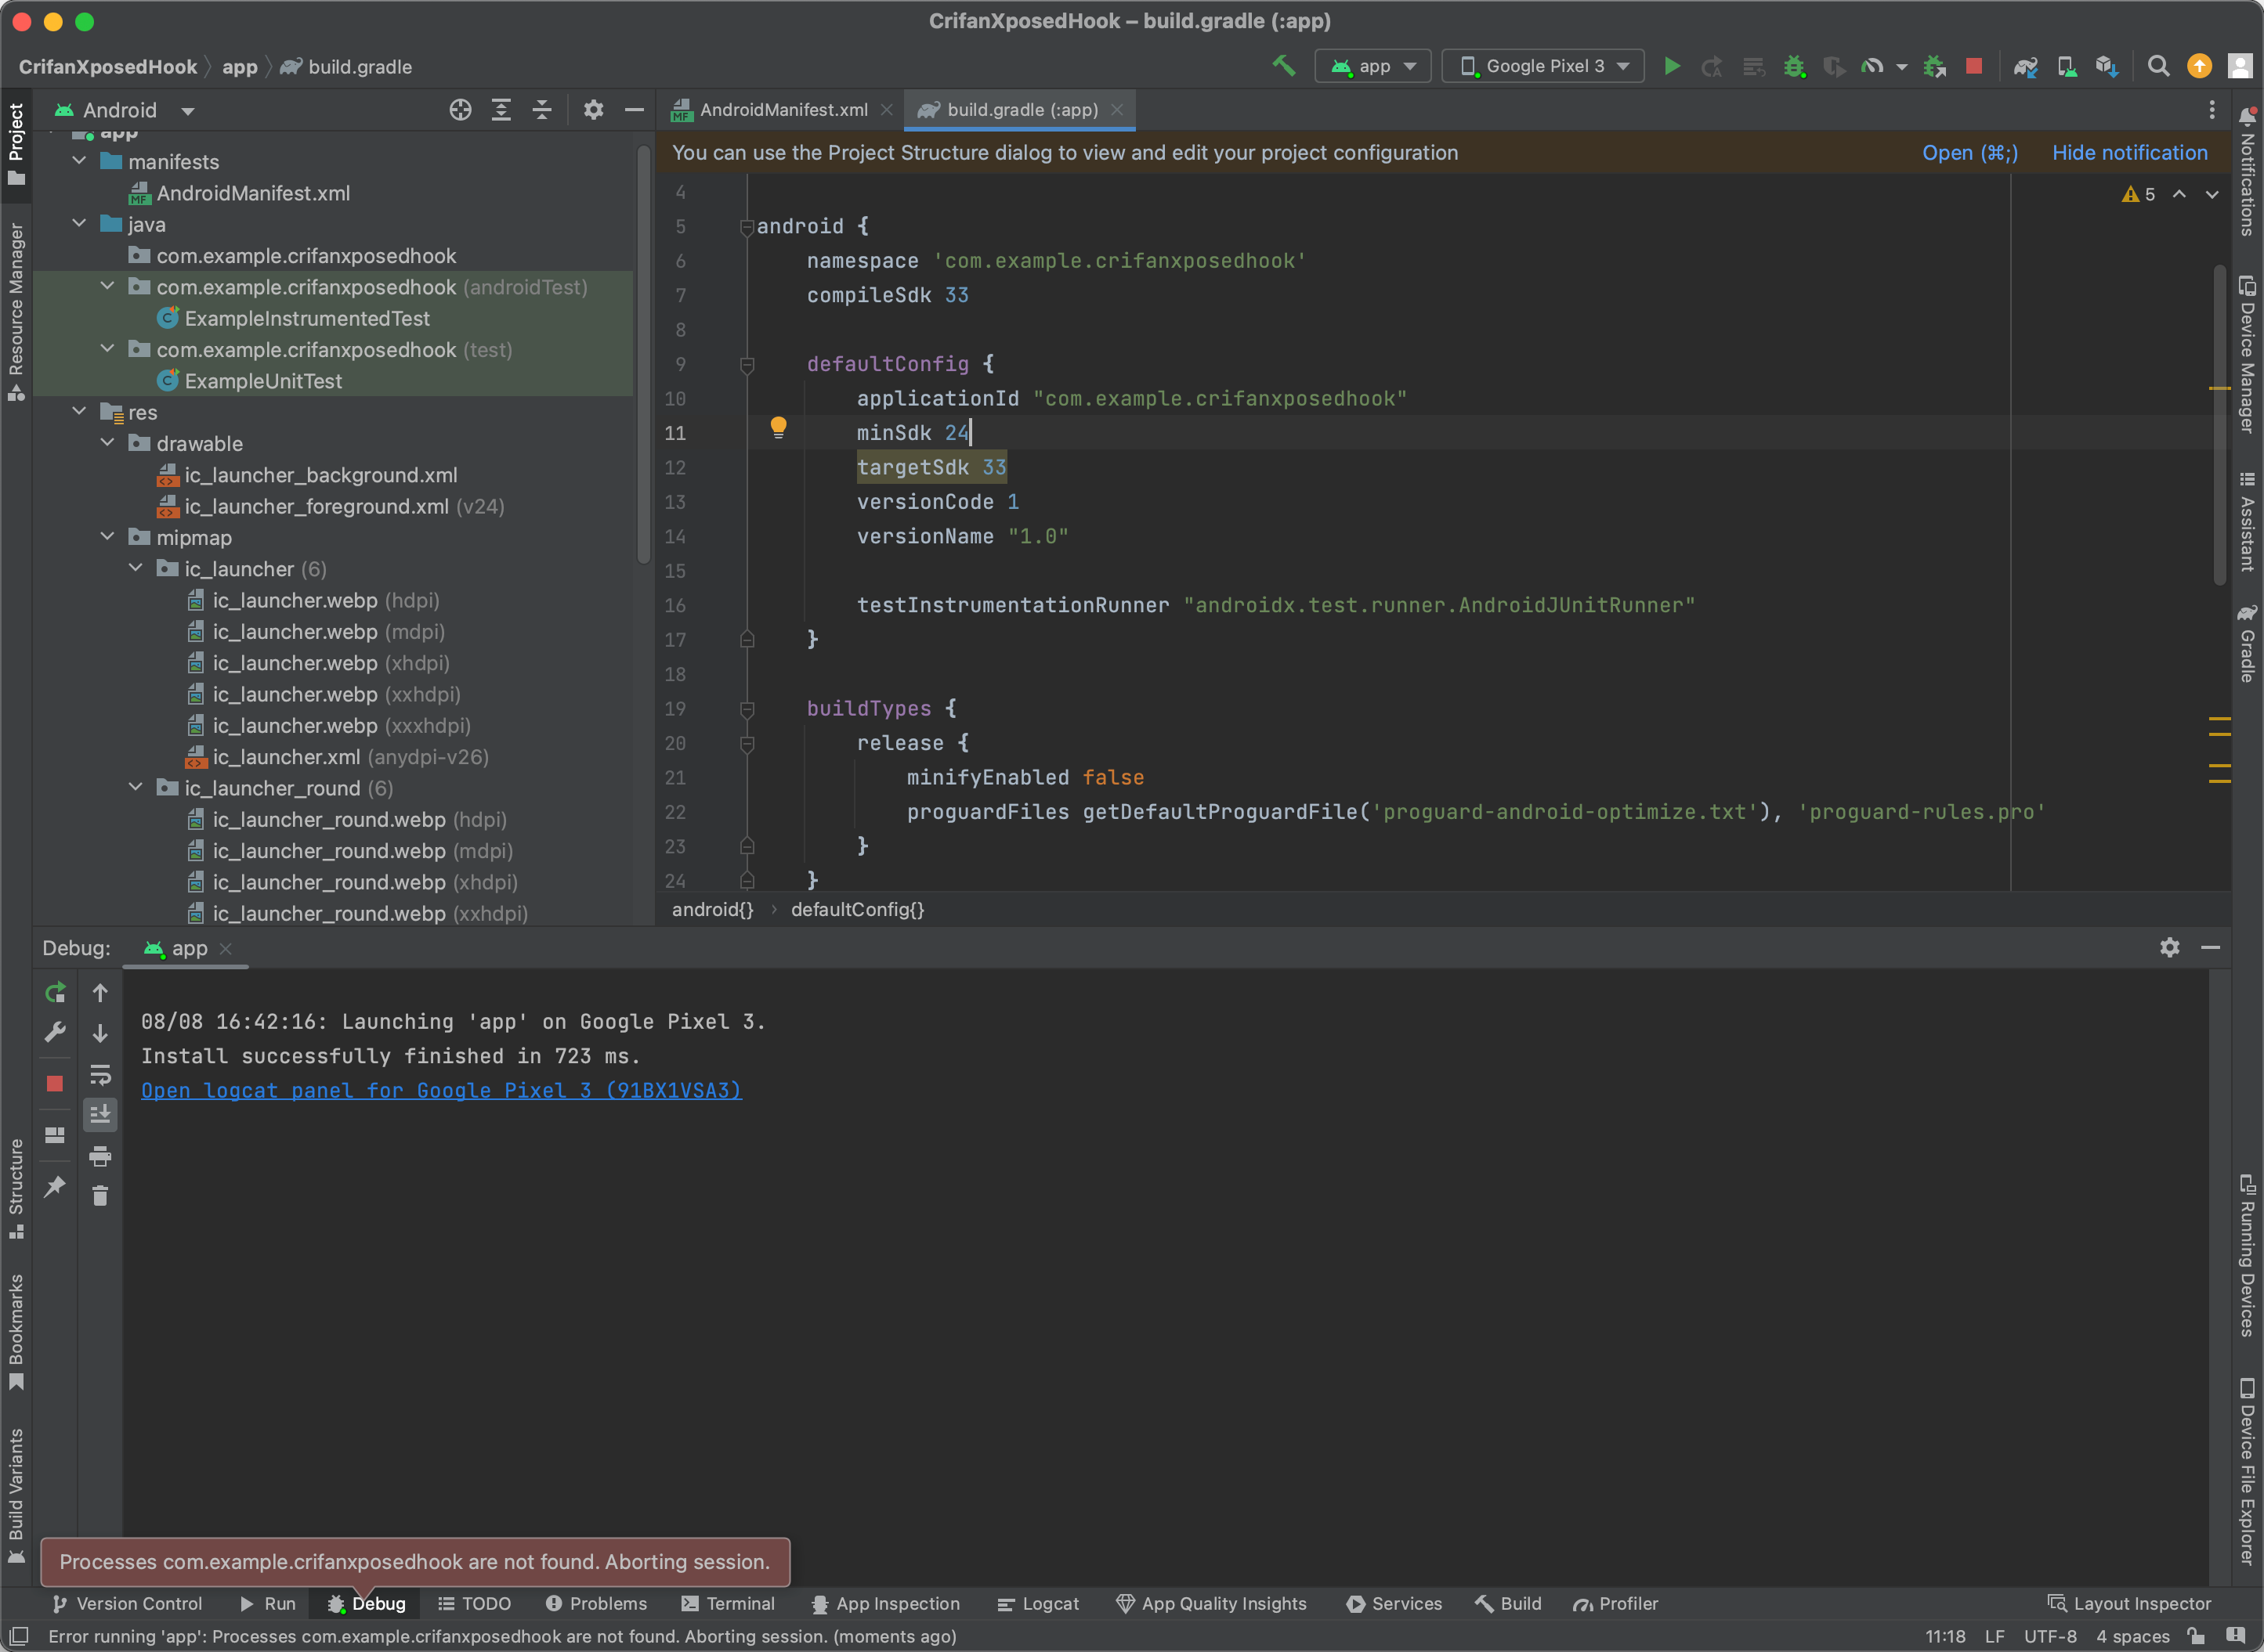The image size is (2264, 1652).
Task: Click Open logcat panel for Pixel 3
Action: click(441, 1090)
